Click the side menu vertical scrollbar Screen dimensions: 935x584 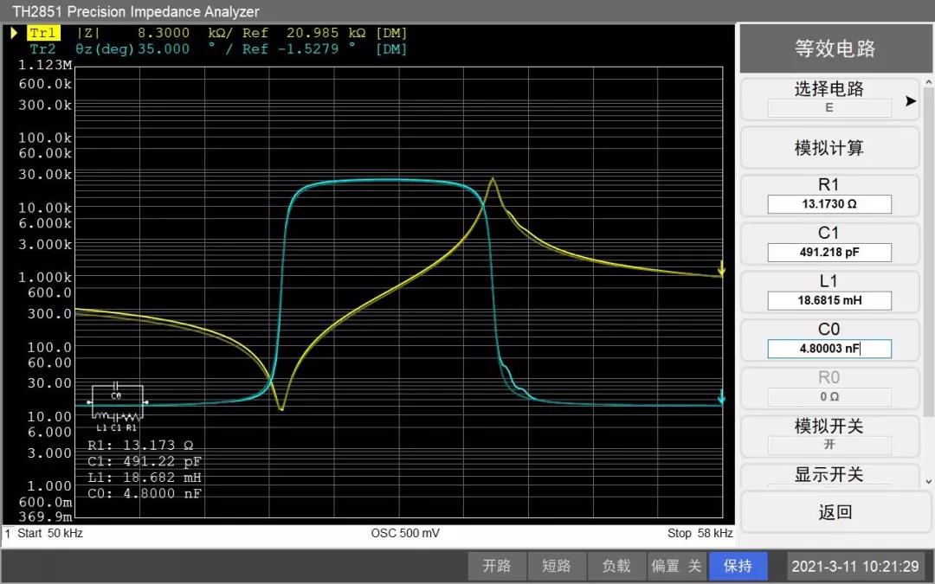[x=928, y=252]
